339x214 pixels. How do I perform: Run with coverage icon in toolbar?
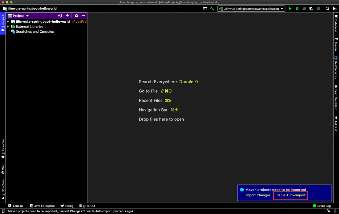(311, 9)
